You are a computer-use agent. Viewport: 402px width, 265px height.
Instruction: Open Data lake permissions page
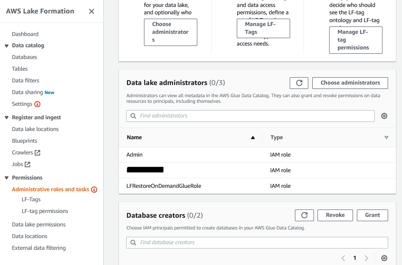(x=39, y=225)
